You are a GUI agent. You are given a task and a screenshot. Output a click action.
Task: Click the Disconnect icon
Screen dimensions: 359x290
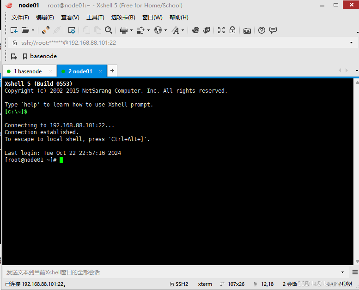point(56,30)
